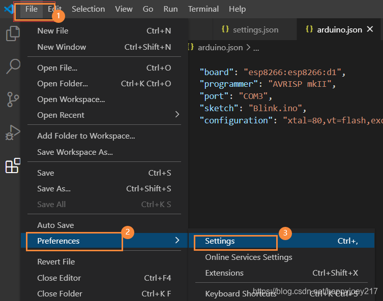The width and height of the screenshot is (383, 301).
Task: Choose Add Folder to Workspace...
Action: pos(104,136)
